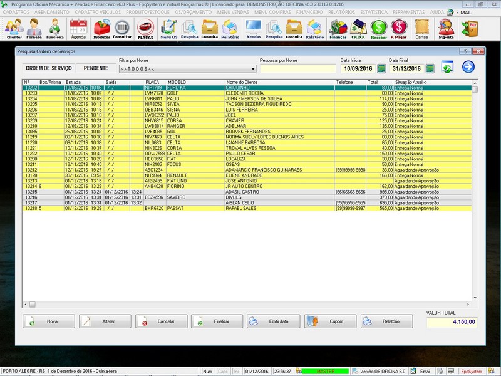Click the Cancelar button
The height and width of the screenshot is (376, 501).
(162, 321)
